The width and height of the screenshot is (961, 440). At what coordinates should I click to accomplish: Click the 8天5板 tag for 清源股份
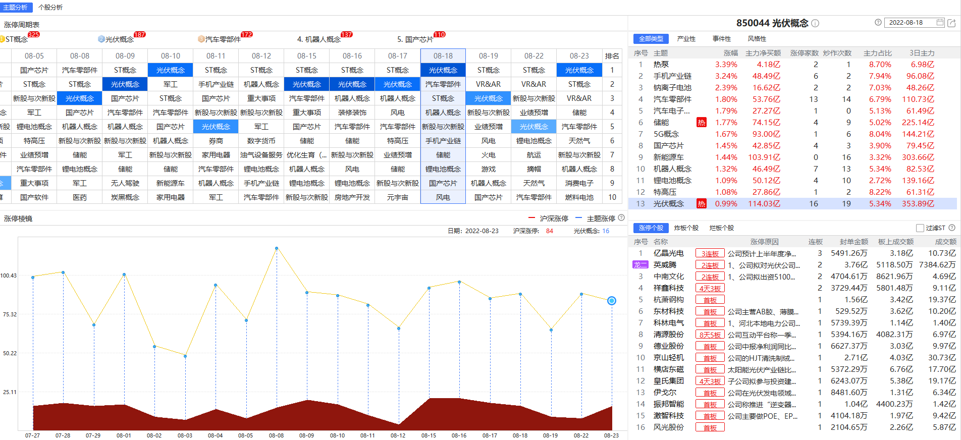710,335
